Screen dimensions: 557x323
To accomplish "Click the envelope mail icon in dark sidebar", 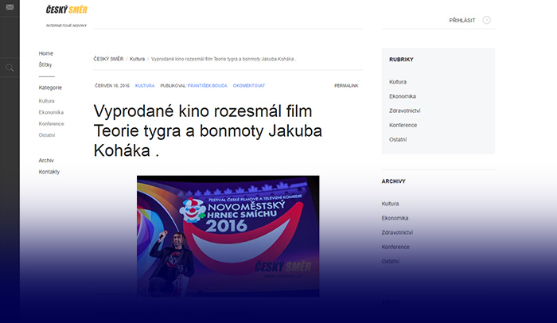I will (x=10, y=7).
